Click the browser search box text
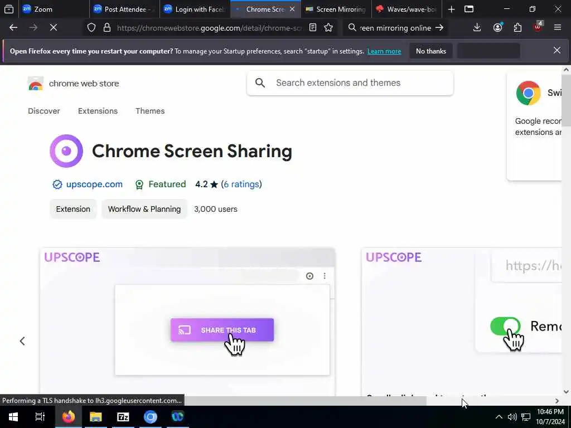This screenshot has width=571, height=428. [395, 28]
